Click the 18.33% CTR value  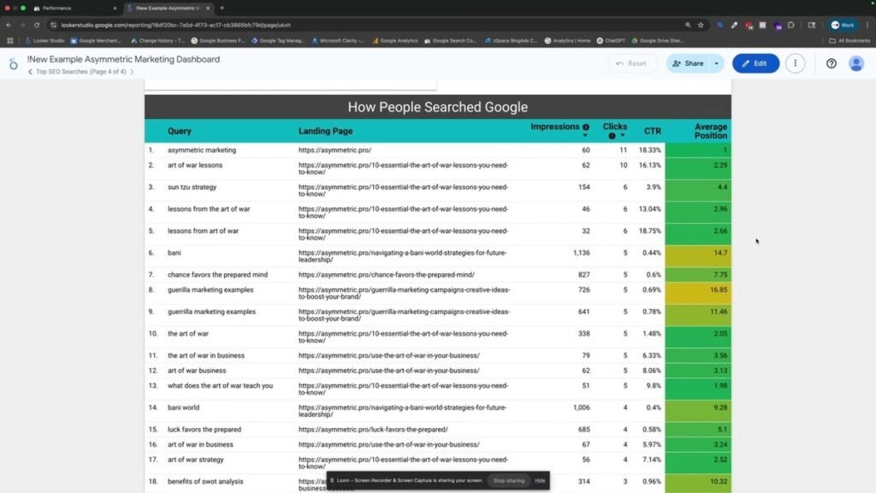click(650, 150)
